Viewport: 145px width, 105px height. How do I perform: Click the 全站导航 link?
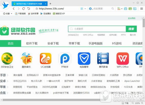132,18
